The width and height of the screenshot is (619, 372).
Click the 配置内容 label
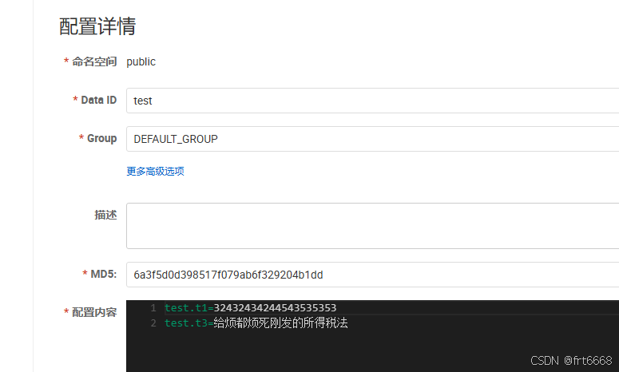pos(94,312)
